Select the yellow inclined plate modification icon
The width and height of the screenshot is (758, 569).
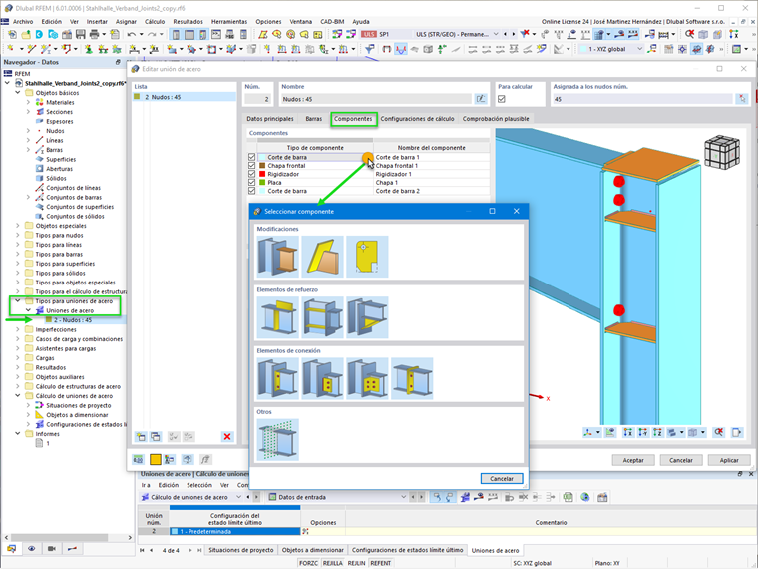pos(322,257)
